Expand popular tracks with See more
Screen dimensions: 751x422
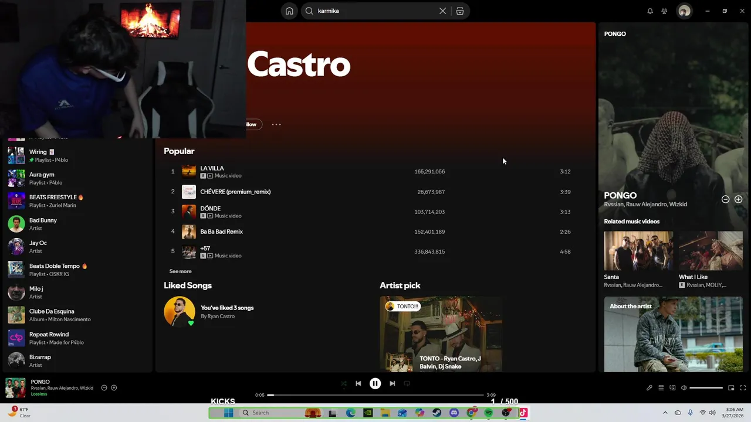pos(180,271)
